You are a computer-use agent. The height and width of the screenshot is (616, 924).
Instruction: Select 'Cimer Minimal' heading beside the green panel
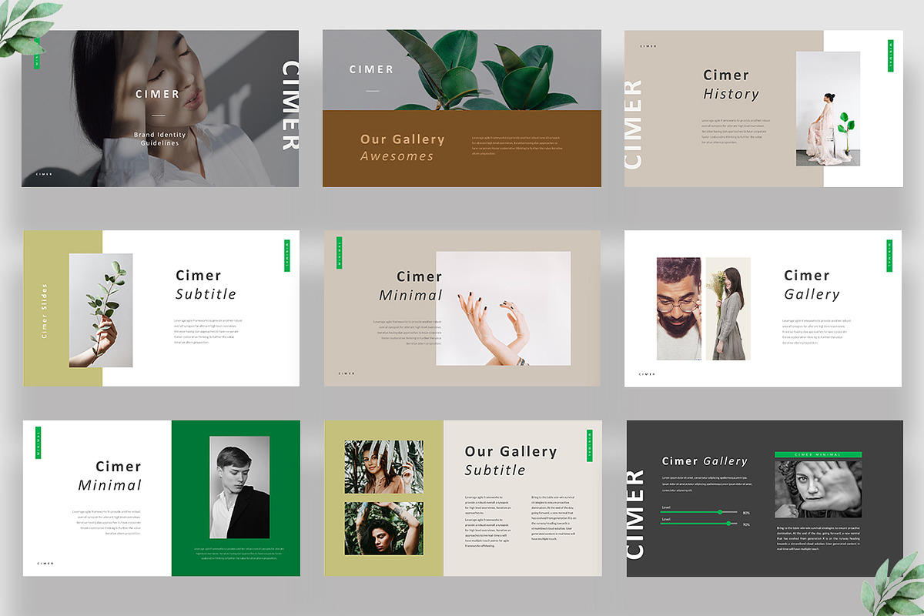click(109, 475)
